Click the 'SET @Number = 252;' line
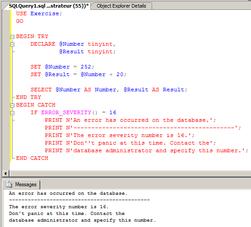Viewport: 251px width, 227px height. [62, 67]
